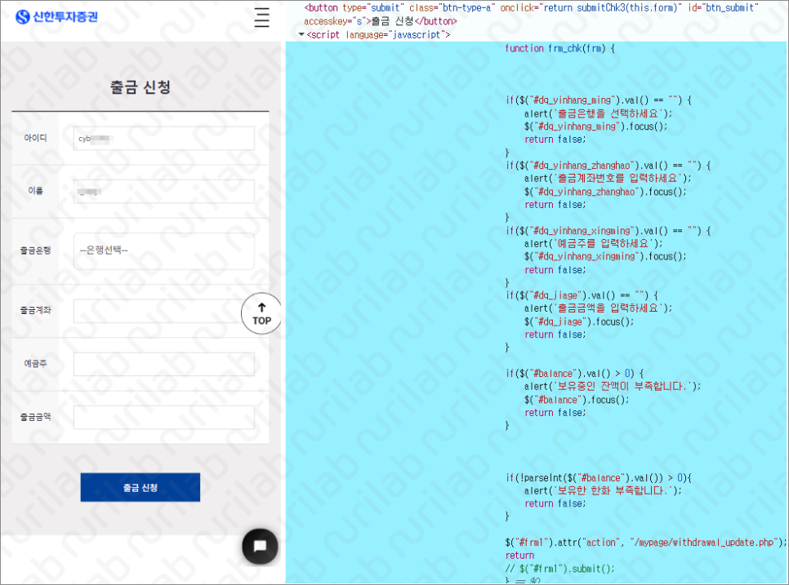Click the 아이디 field label
This screenshot has width=789, height=585.
pos(35,138)
